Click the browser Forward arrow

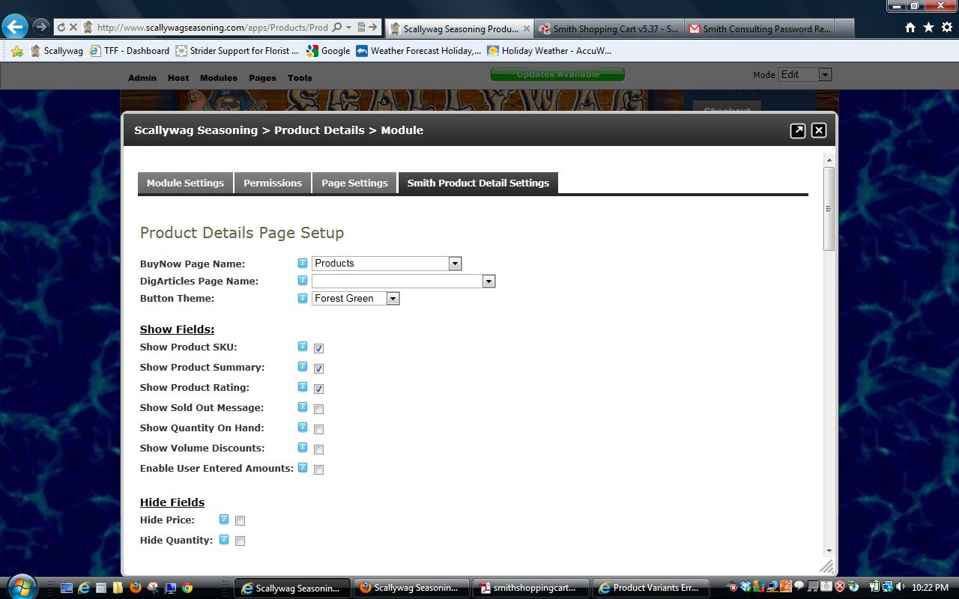[40, 27]
